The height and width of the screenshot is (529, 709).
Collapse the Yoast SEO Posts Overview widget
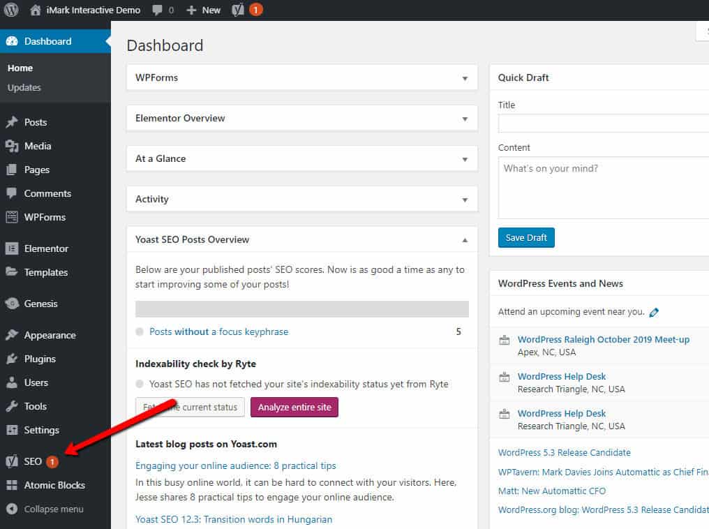point(465,240)
